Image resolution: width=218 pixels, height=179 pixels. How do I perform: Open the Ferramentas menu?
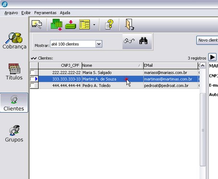pos(45,13)
